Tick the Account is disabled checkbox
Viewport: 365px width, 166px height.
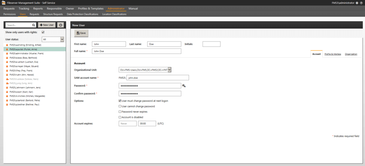120,117
